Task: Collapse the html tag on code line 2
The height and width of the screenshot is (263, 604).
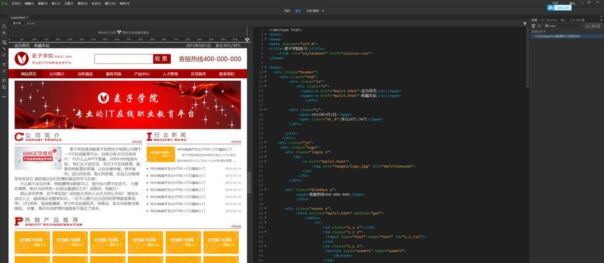Action: (x=266, y=34)
